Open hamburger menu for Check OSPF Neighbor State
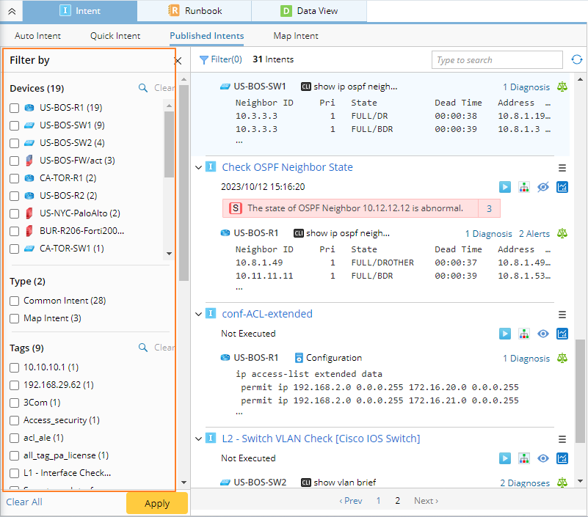Screen dimensions: 588x517 (x=562, y=168)
